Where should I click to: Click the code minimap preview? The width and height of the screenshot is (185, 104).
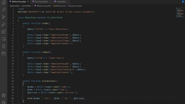pyautogui.click(x=180, y=12)
